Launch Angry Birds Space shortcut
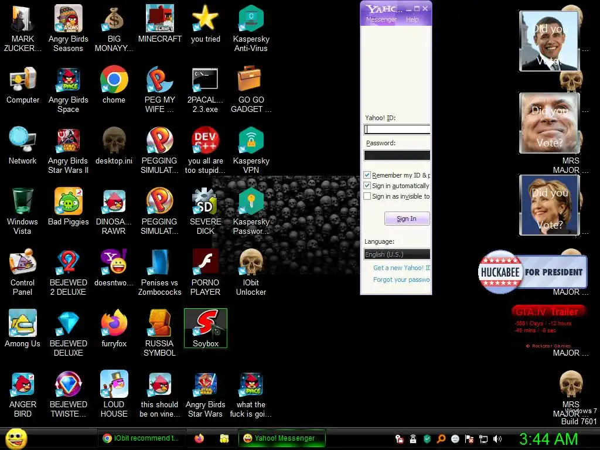This screenshot has height=450, width=600. coord(68,89)
